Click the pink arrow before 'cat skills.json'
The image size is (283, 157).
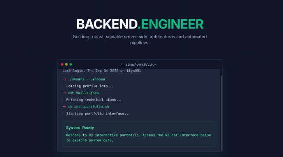pyautogui.click(x=64, y=93)
